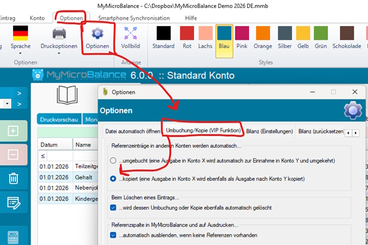This screenshot has height=245, width=368.
Task: Activate Vollbild fullscreen icon
Action: point(131,33)
